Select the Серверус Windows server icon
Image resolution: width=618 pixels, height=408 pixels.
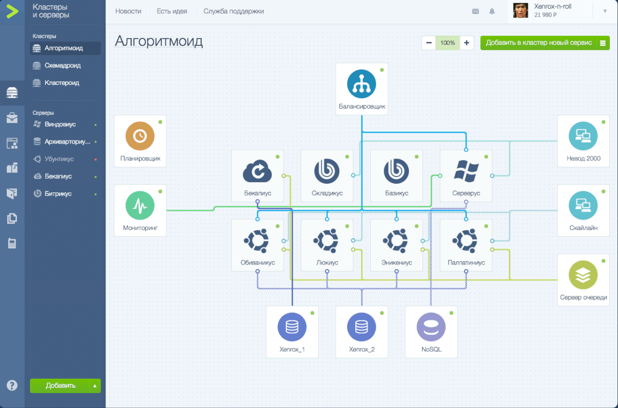pos(466,170)
